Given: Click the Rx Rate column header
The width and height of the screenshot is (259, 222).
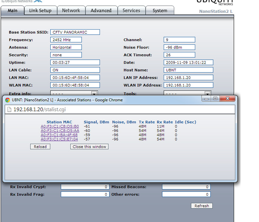Looking at the screenshot, I should (x=165, y=122).
